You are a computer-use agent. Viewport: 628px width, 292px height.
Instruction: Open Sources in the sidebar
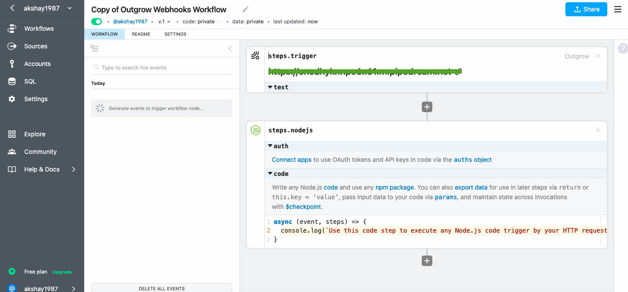click(36, 46)
